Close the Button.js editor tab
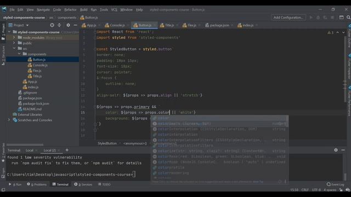This screenshot has height=197, width=351. point(155,26)
